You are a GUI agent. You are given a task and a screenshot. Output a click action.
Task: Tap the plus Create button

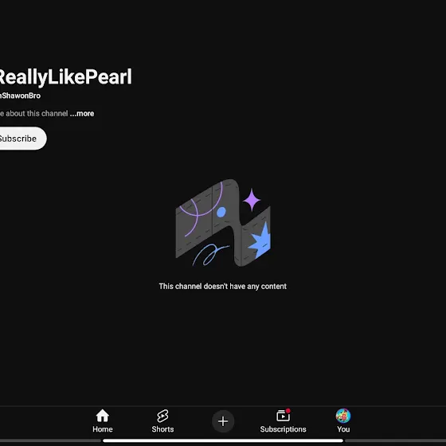(x=223, y=421)
